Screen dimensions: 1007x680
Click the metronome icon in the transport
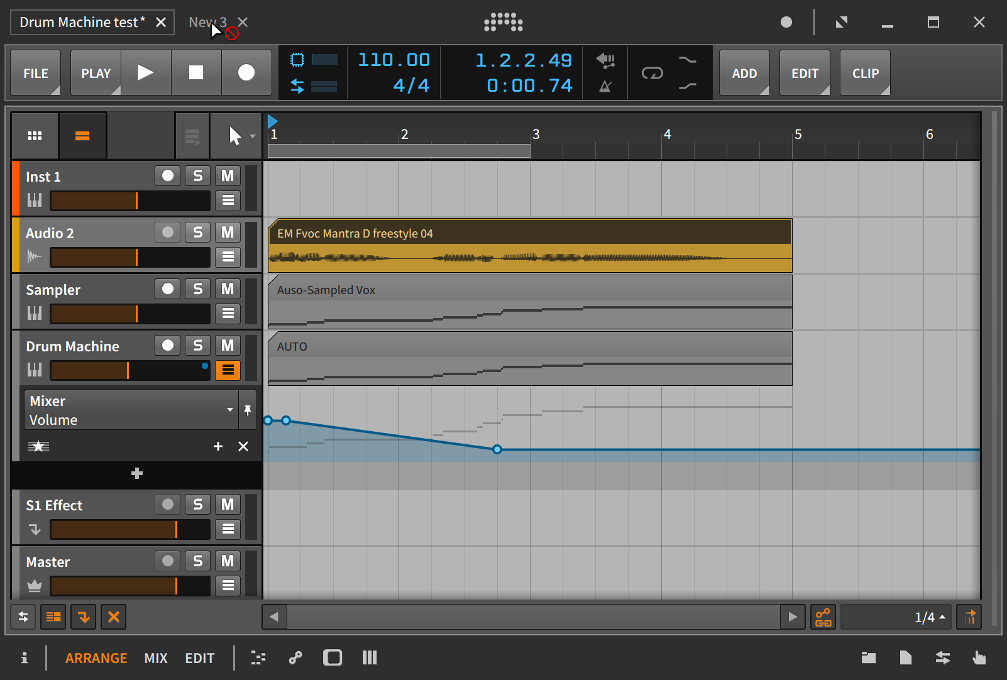[x=605, y=87]
